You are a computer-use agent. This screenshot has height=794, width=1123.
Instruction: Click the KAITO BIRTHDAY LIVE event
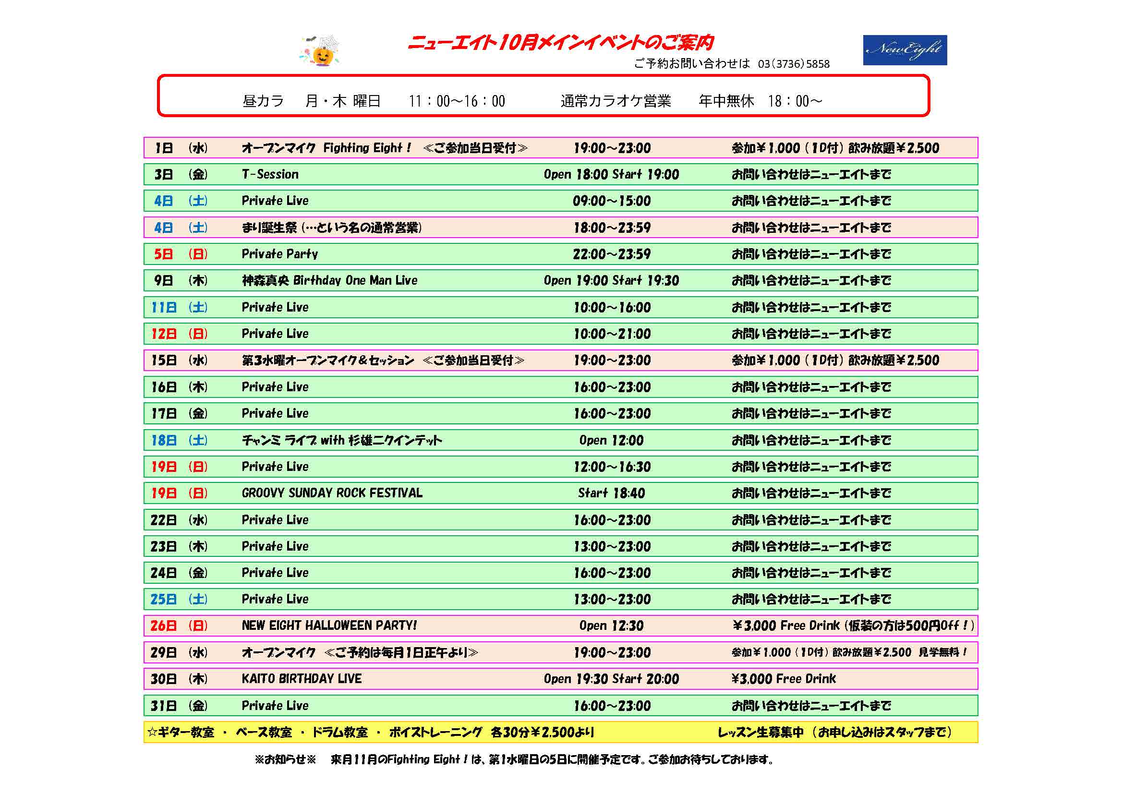(302, 679)
